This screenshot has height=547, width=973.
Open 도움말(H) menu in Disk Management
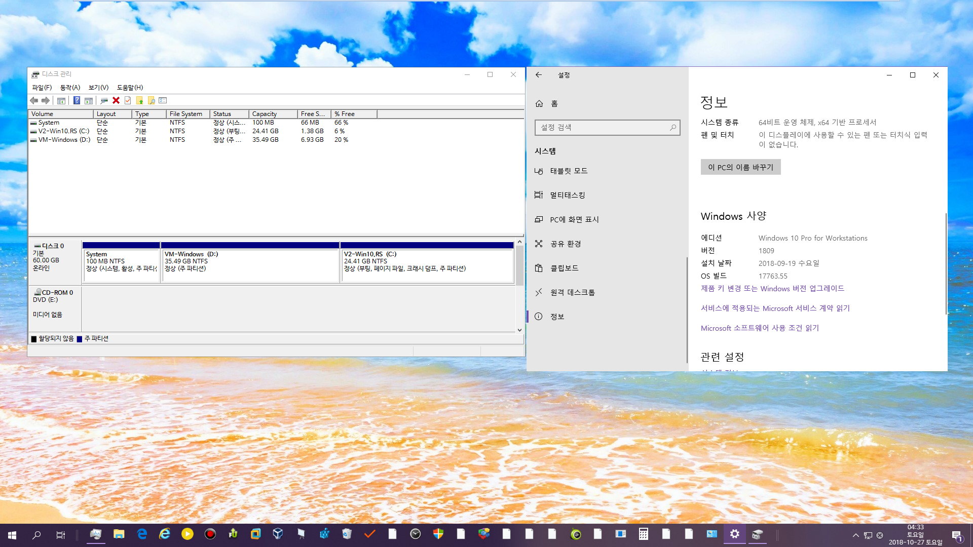click(x=130, y=88)
